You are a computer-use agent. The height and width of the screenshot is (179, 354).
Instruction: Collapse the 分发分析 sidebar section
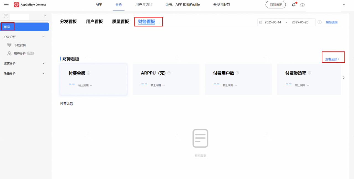click(x=43, y=37)
